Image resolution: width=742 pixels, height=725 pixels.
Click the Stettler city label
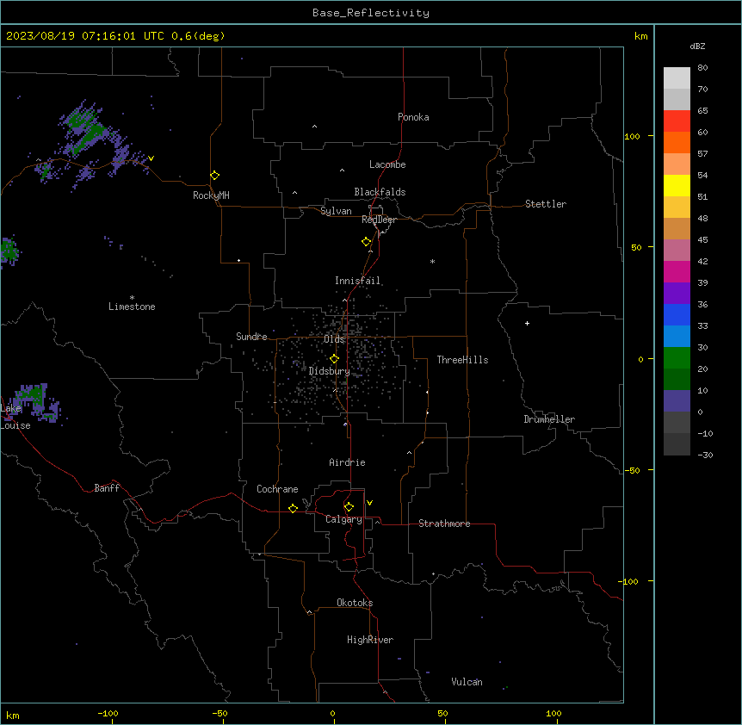546,204
